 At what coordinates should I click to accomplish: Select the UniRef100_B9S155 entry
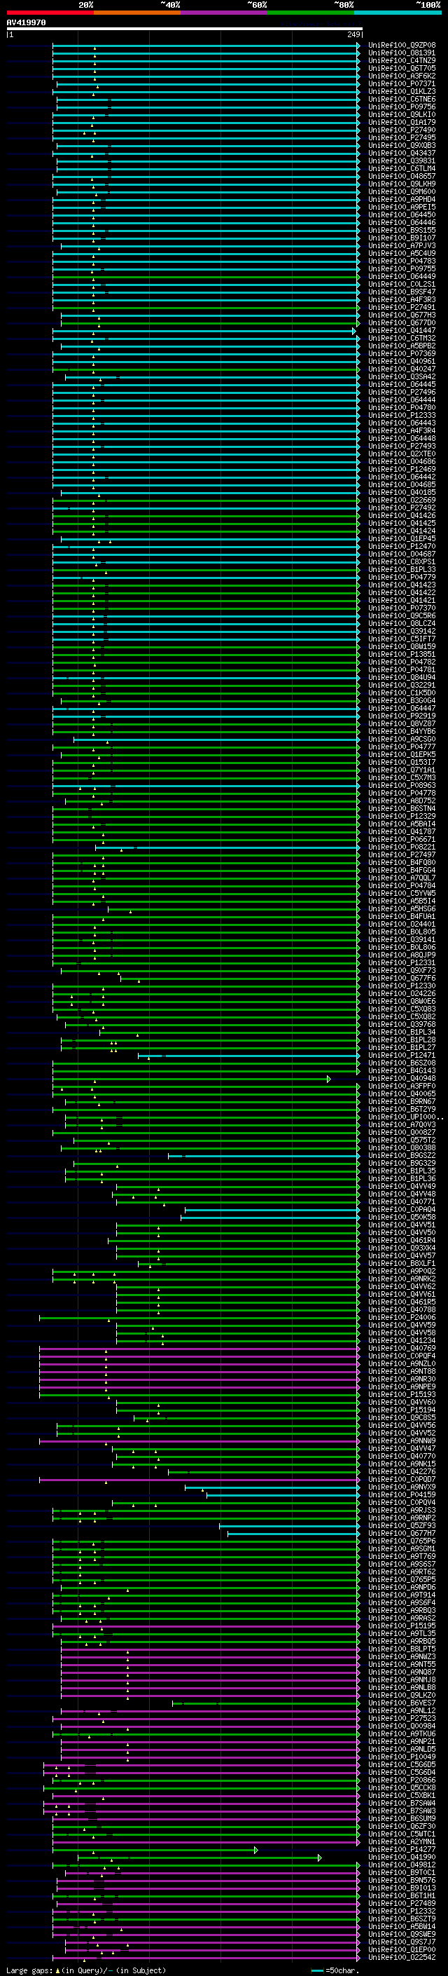click(402, 230)
